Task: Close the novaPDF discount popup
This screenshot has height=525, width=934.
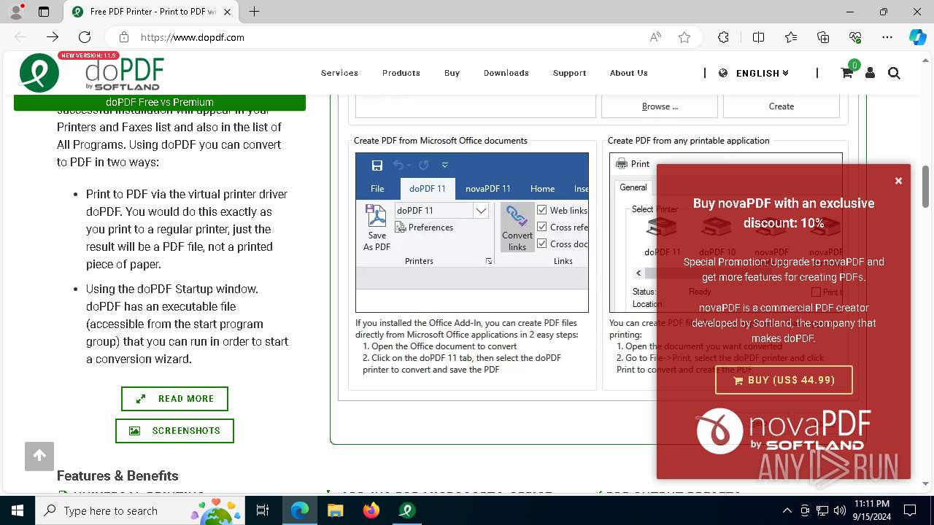Action: (x=898, y=181)
